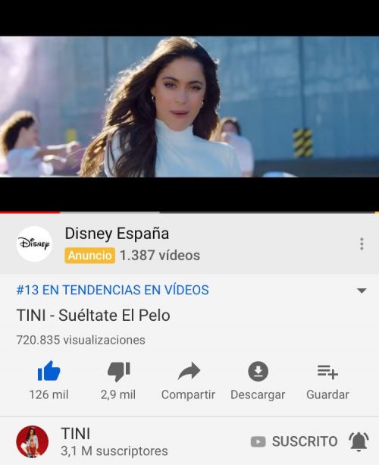Tap the Guardar add-to-playlist icon
This screenshot has height=465, width=379.
tap(327, 372)
